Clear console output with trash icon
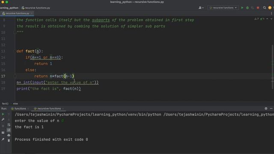Image resolution: width=274 pixels, height=154 pixels. (x=9, y=140)
